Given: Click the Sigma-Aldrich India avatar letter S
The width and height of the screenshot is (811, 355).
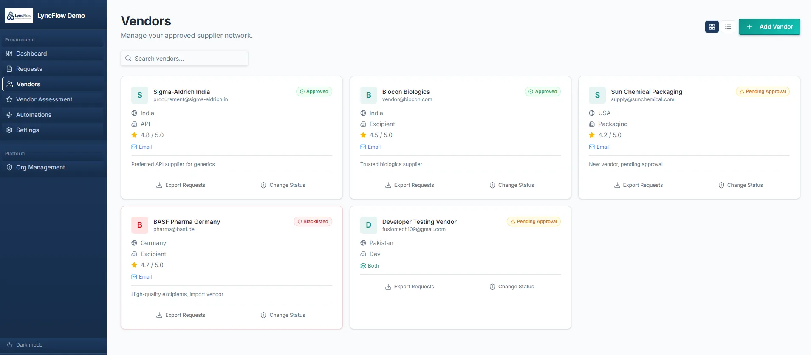Looking at the screenshot, I should pyautogui.click(x=140, y=95).
